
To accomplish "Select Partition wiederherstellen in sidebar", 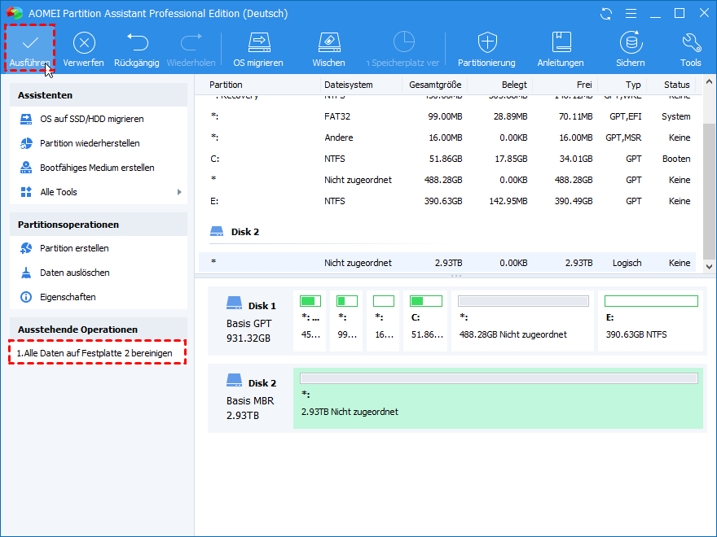I will [x=90, y=143].
